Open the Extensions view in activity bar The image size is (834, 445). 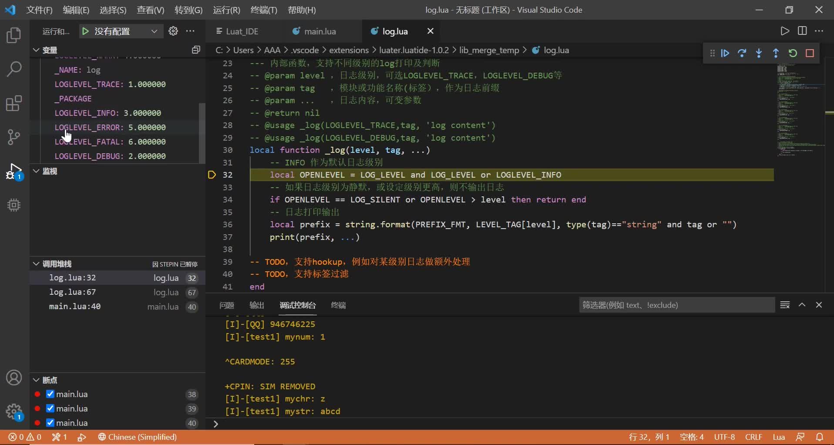tap(14, 104)
